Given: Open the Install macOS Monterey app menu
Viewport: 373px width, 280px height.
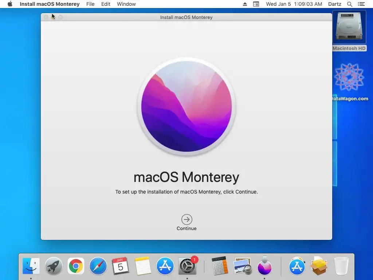Looking at the screenshot, I should pos(50,4).
